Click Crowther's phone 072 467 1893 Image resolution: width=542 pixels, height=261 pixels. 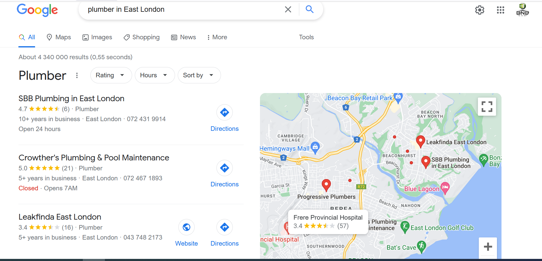[x=143, y=178]
